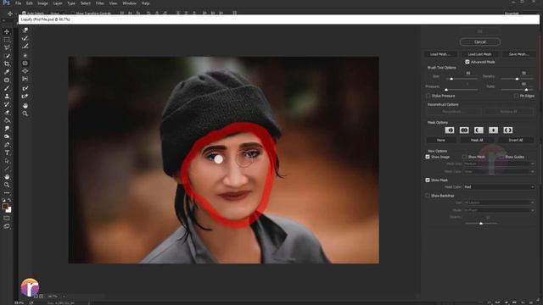Open the File menu
The image size is (543, 305).
[18, 3]
